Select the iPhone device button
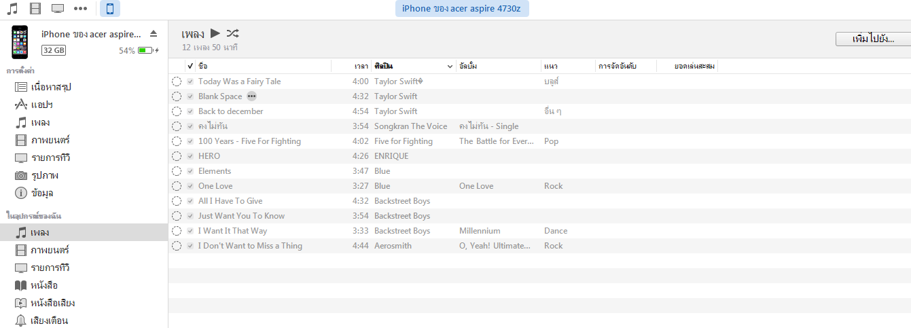 [110, 9]
